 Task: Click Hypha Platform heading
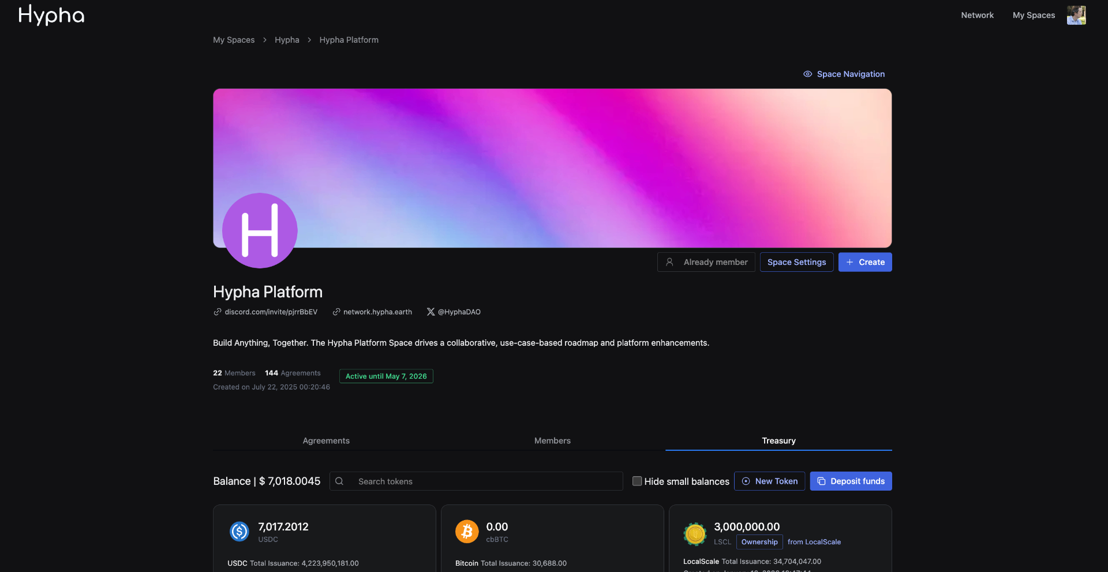click(x=268, y=292)
